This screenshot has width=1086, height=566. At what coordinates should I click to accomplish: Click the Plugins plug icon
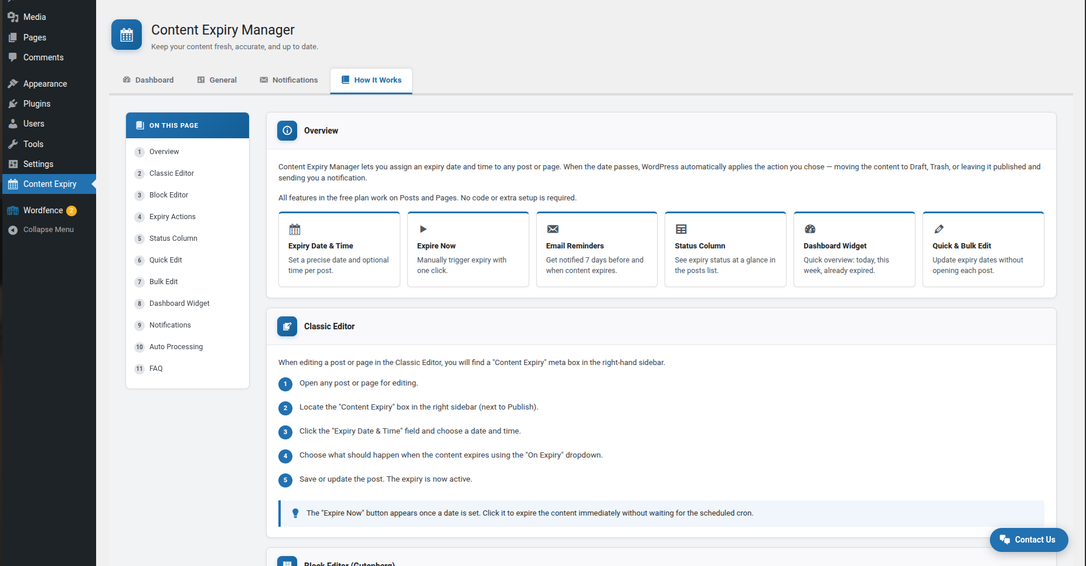click(13, 104)
